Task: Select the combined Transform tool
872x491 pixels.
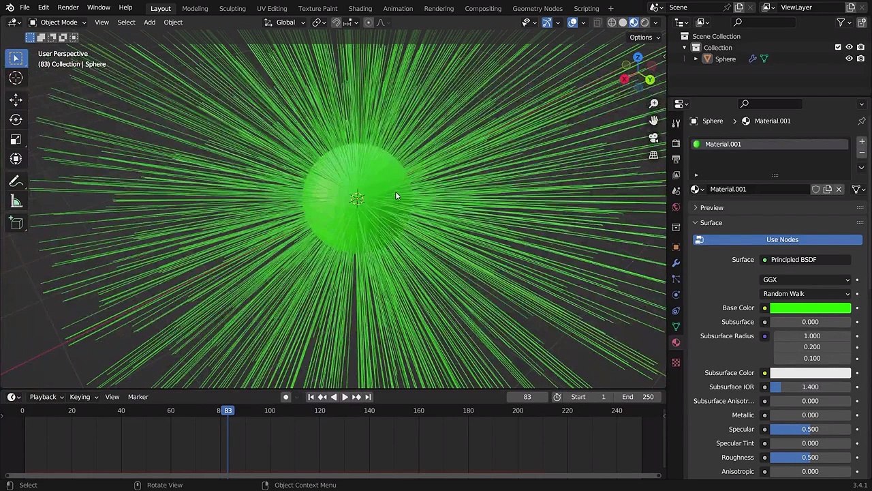Action: coord(16,159)
